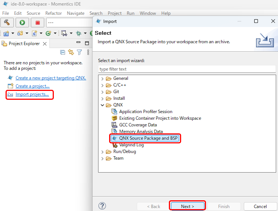Open the Edit menu
Image resolution: width=278 pixels, height=211 pixels.
[x=18, y=13]
